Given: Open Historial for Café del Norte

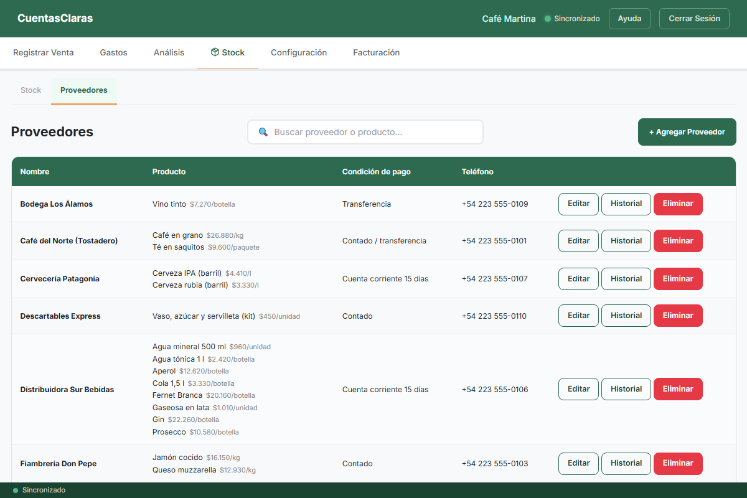Looking at the screenshot, I should click(x=626, y=241).
